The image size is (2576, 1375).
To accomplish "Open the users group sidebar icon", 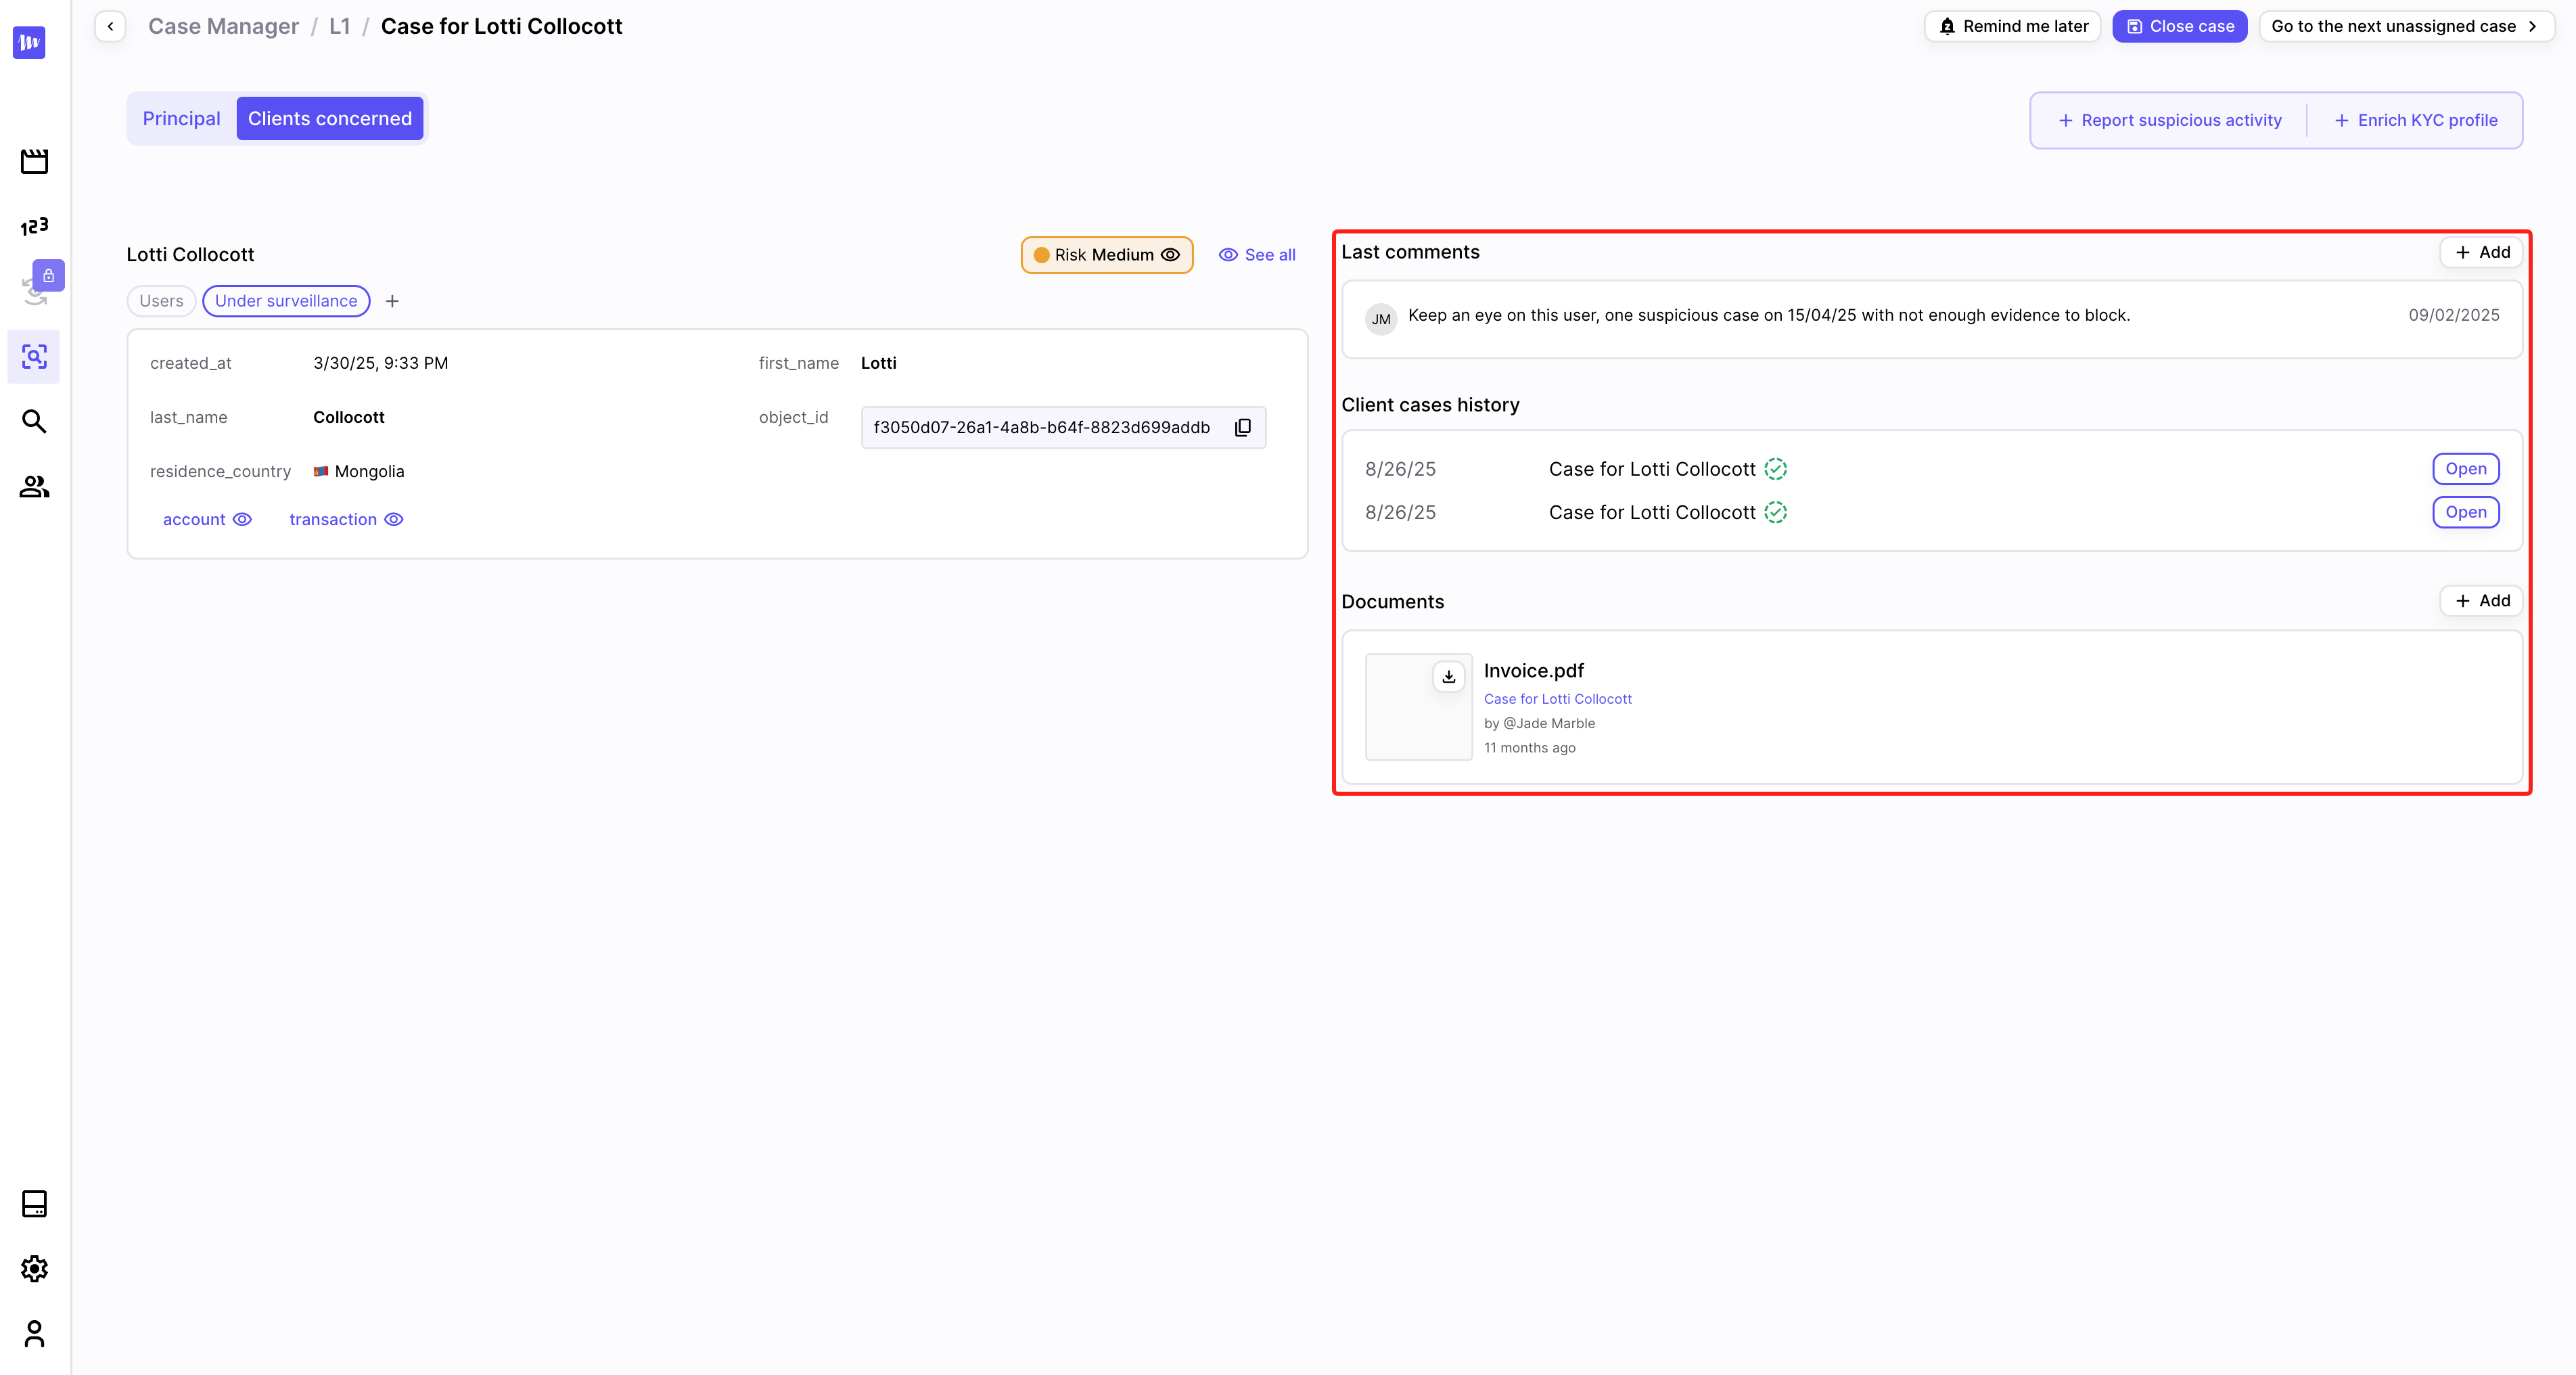I will pos(34,486).
